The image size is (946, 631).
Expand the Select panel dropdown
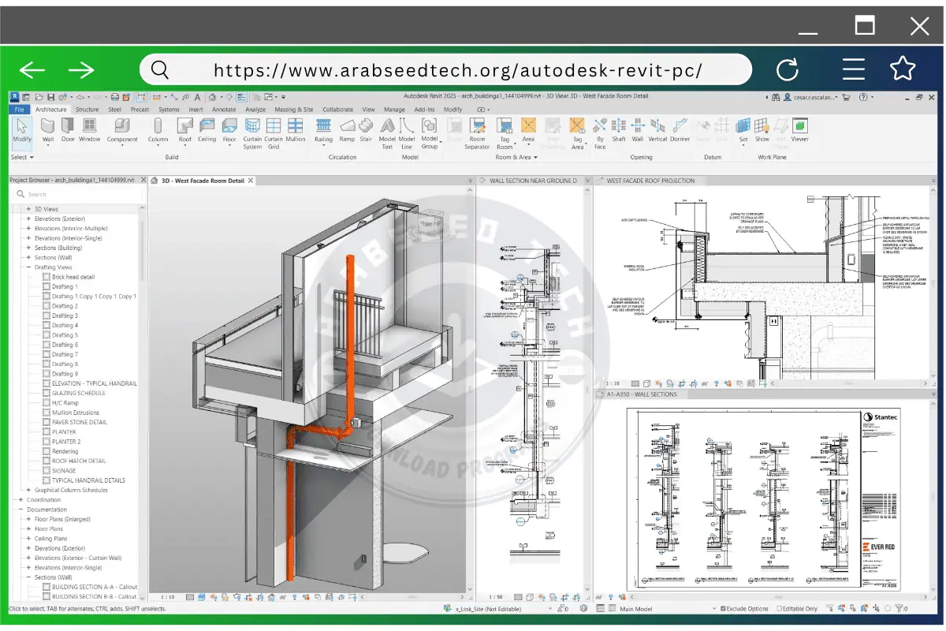click(x=21, y=157)
